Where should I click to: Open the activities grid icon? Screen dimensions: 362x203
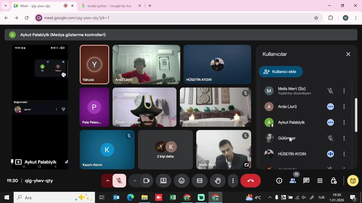pyautogui.click(x=320, y=181)
